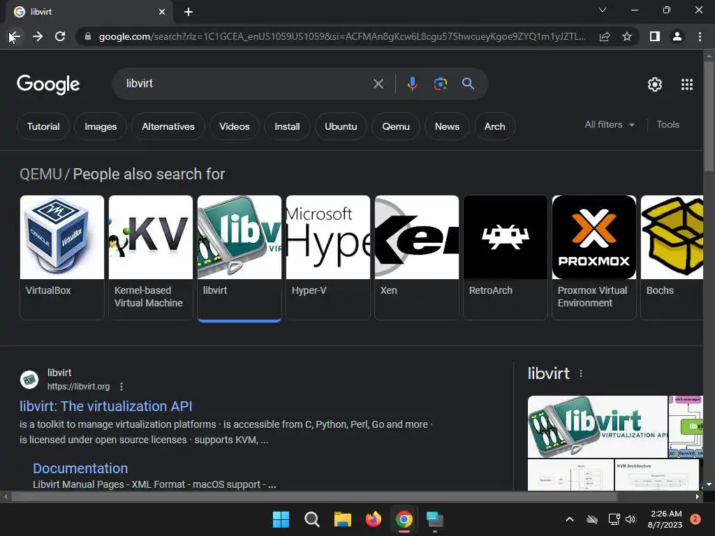
Task: Click the https://libvirt.org URL text
Action: (x=78, y=387)
